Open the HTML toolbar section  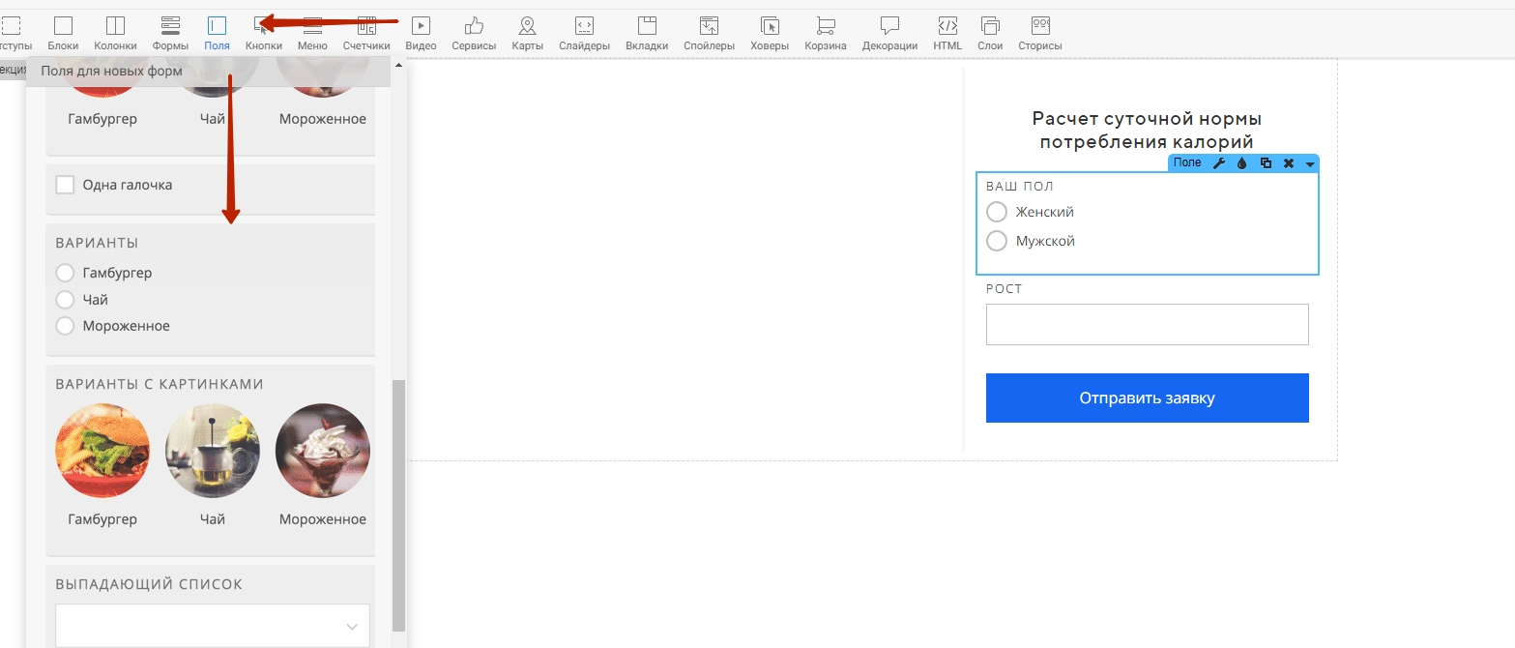pyautogui.click(x=947, y=33)
